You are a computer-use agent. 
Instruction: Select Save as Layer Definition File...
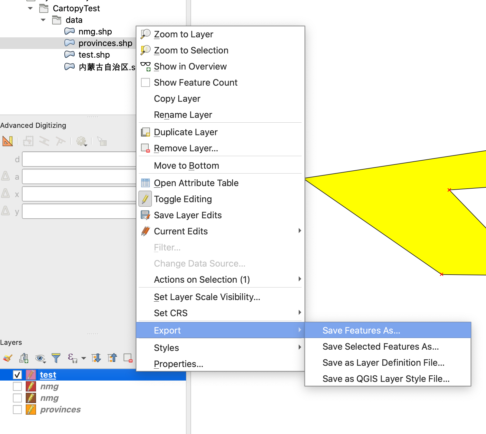(388, 363)
